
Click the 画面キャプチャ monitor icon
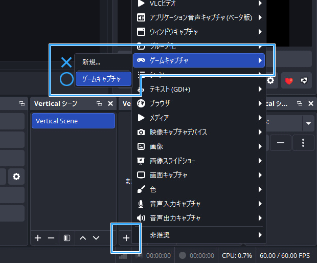[141, 175]
